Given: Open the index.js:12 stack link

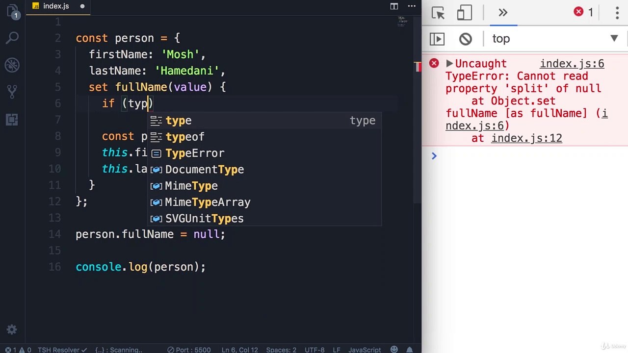Looking at the screenshot, I should (526, 138).
